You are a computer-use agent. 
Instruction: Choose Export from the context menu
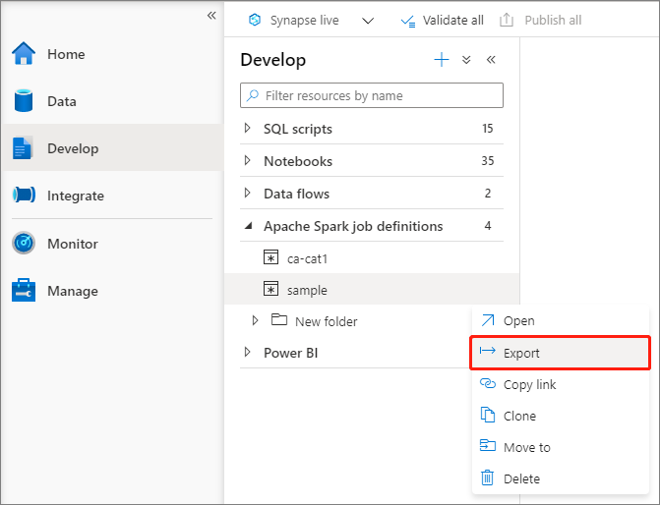[x=521, y=353]
